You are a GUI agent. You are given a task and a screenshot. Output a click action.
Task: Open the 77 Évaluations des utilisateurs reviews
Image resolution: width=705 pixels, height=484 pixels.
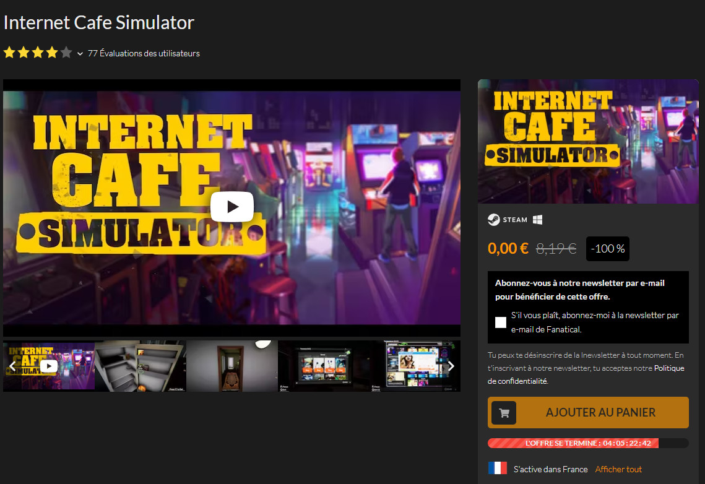(144, 53)
